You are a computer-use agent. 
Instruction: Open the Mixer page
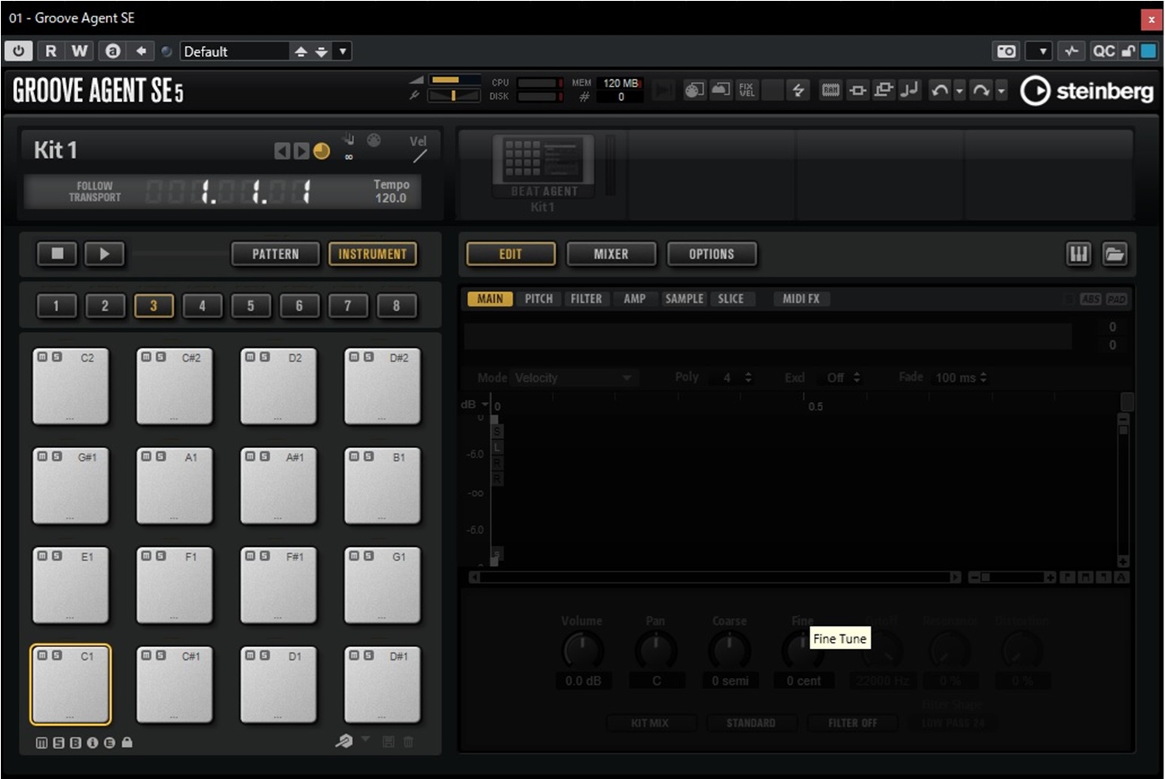[x=611, y=254]
